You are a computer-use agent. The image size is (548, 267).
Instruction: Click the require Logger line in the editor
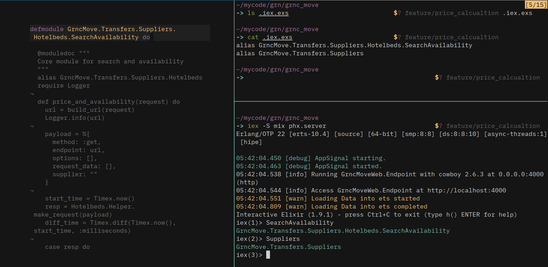[x=64, y=86]
